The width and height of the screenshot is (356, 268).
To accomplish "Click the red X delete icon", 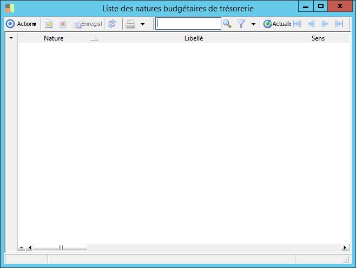I will (63, 24).
